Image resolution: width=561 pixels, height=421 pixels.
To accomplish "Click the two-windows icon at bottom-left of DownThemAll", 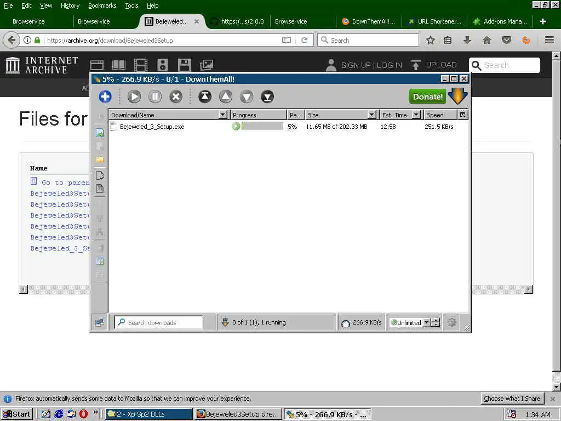I will 100,322.
